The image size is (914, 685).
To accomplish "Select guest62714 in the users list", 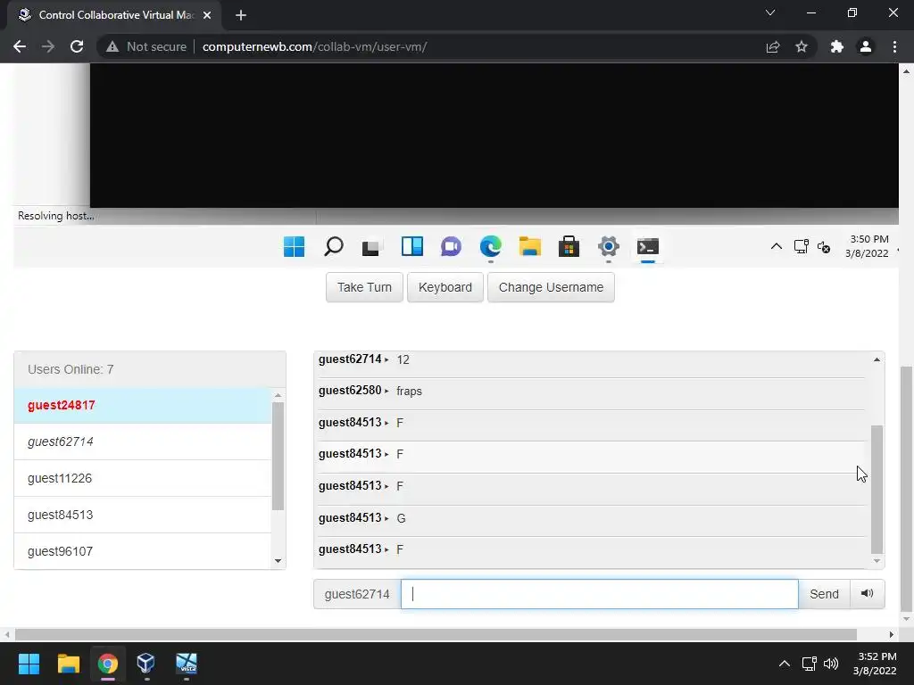I will click(143, 442).
